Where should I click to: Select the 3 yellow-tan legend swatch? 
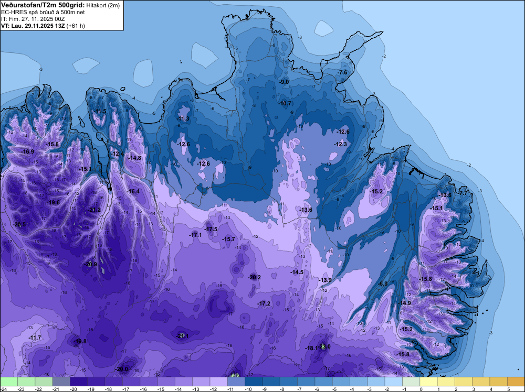point(481,382)
